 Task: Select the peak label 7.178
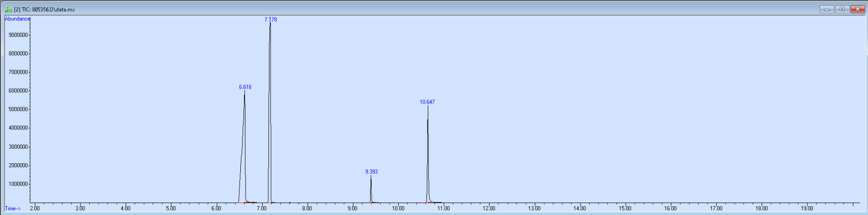[x=270, y=20]
